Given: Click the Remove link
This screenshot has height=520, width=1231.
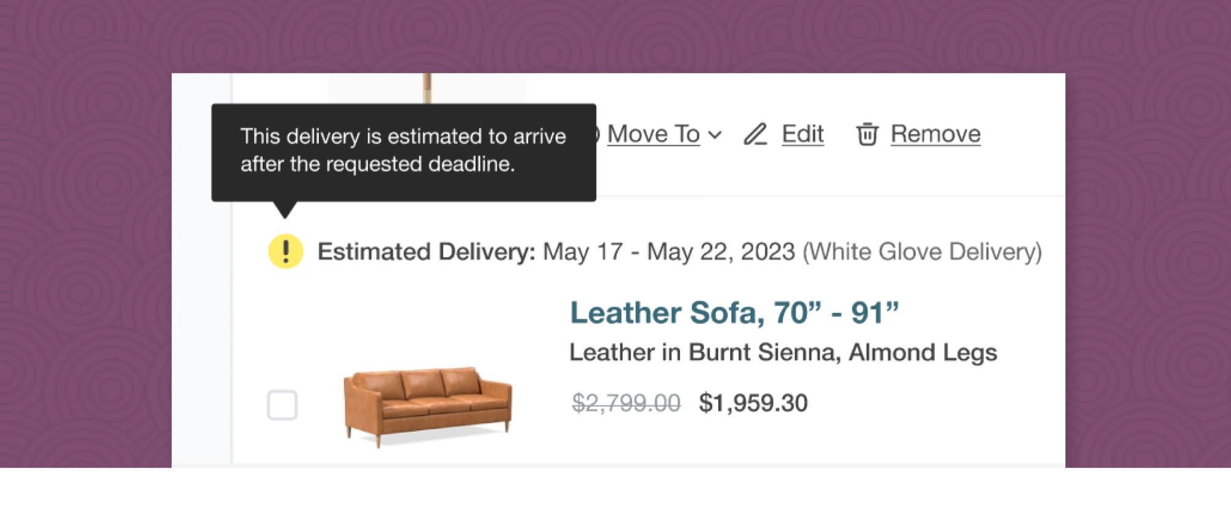Looking at the screenshot, I should pyautogui.click(x=935, y=134).
